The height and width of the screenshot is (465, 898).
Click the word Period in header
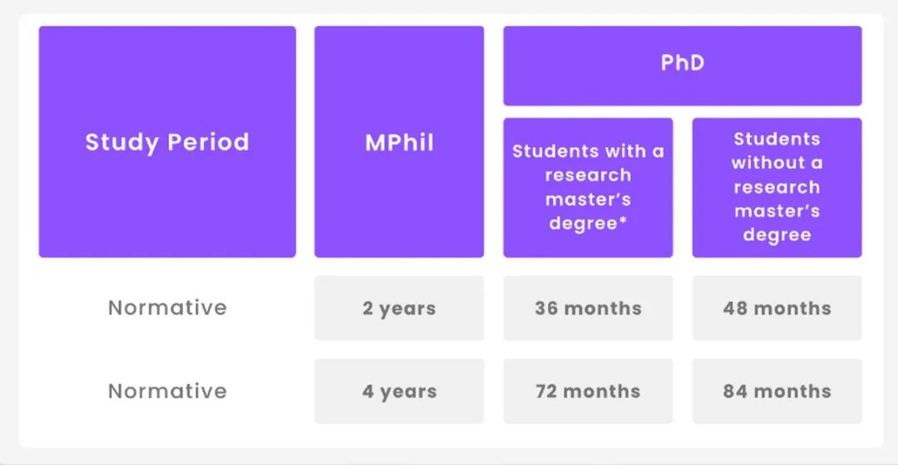click(x=209, y=142)
